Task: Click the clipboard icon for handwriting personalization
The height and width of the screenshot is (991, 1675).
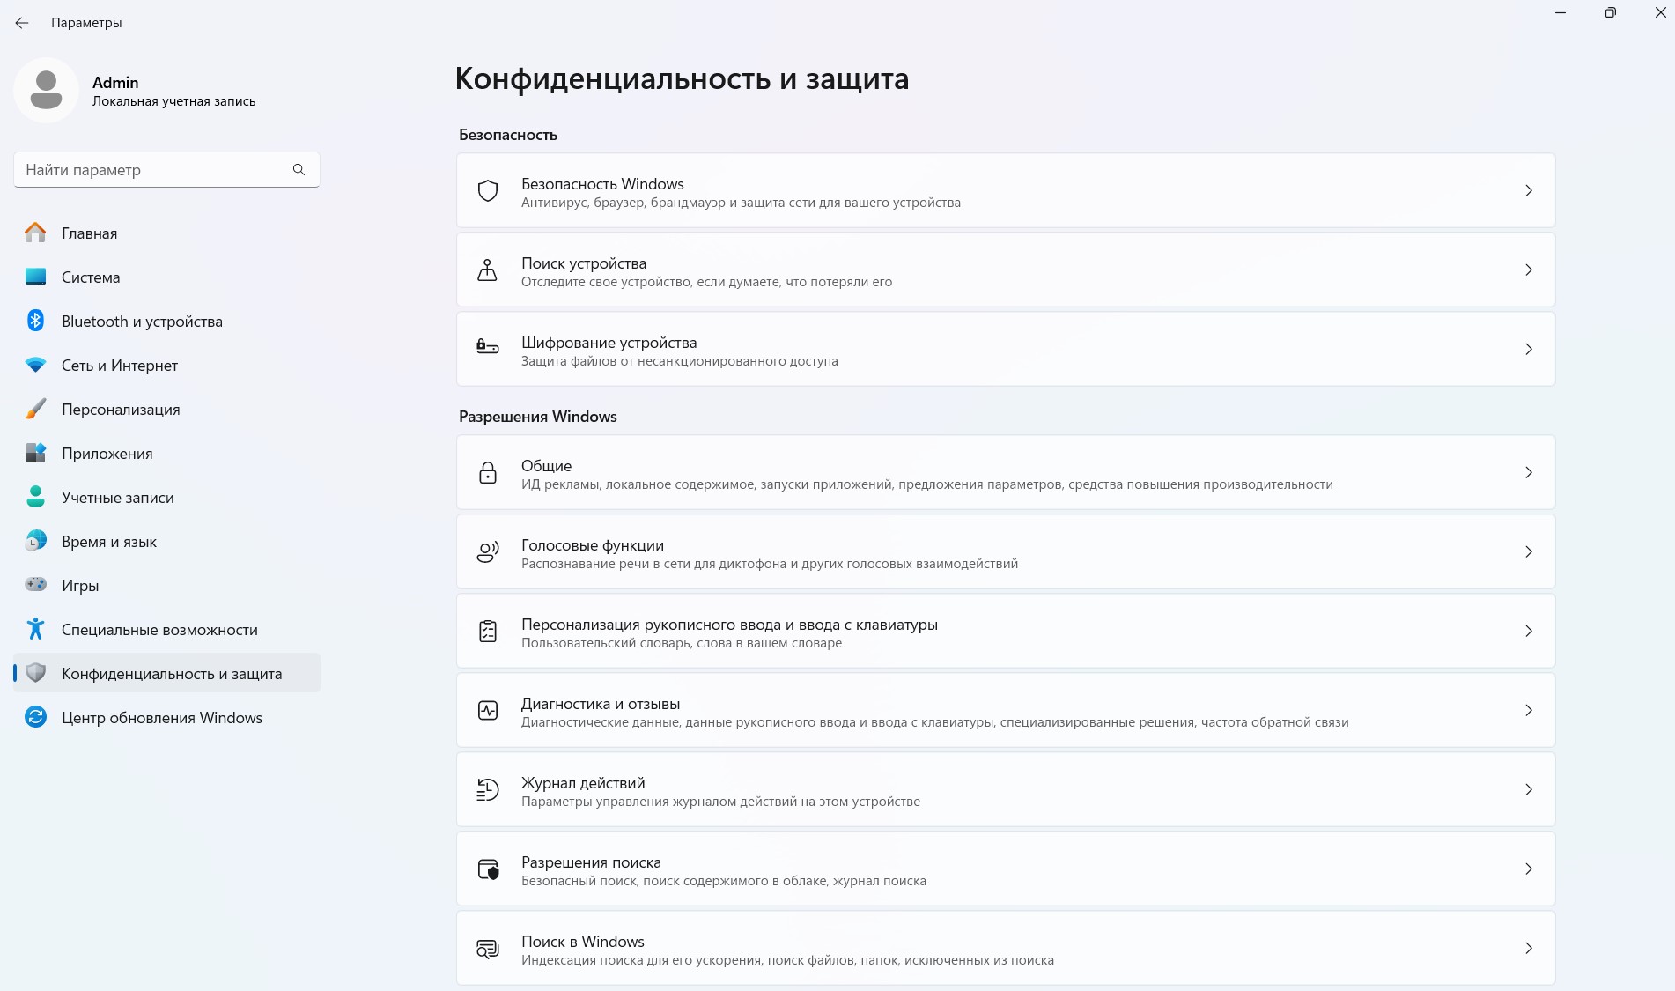Action: 487,631
